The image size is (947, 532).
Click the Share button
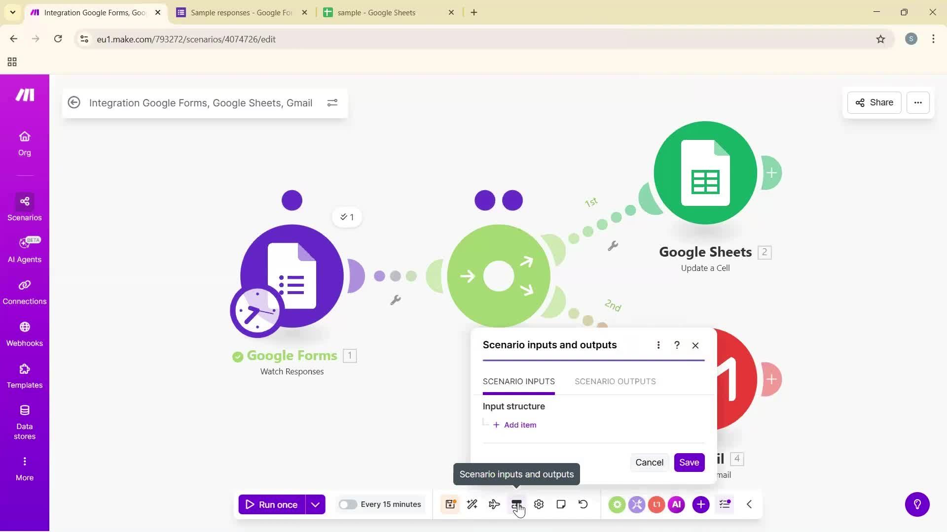point(874,102)
